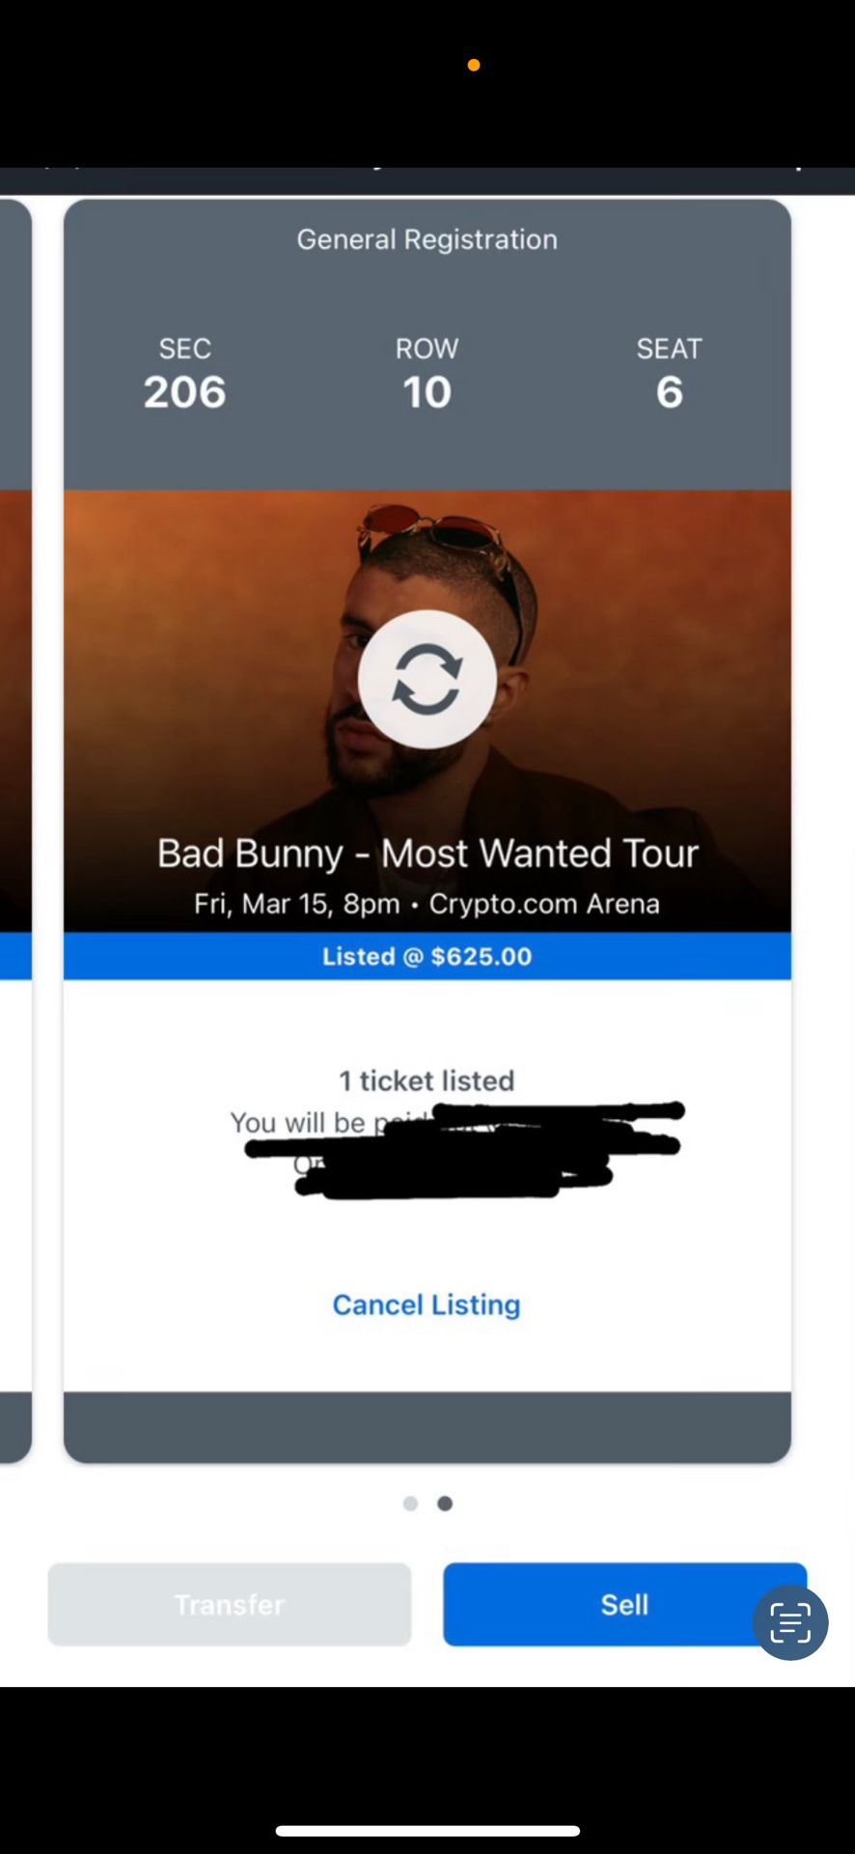This screenshot has width=855, height=1854.
Task: Tap the Transfer button
Action: tap(229, 1604)
